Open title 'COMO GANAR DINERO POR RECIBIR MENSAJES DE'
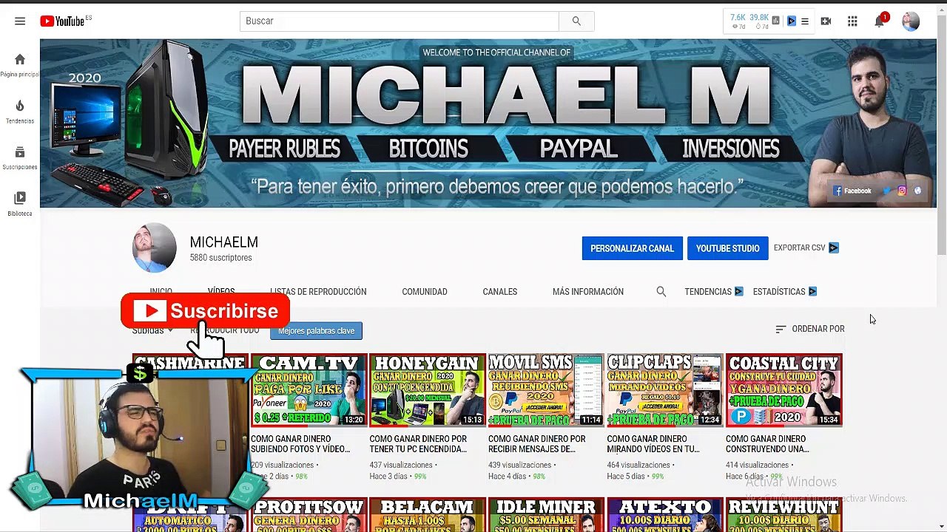This screenshot has width=947, height=532. (537, 444)
